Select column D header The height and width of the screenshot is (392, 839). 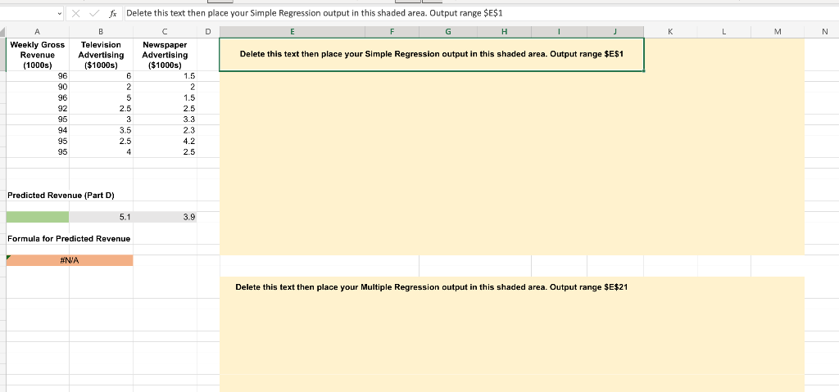pos(208,32)
